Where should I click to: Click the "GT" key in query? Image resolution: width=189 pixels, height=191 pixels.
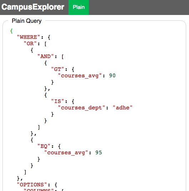(x=57, y=69)
